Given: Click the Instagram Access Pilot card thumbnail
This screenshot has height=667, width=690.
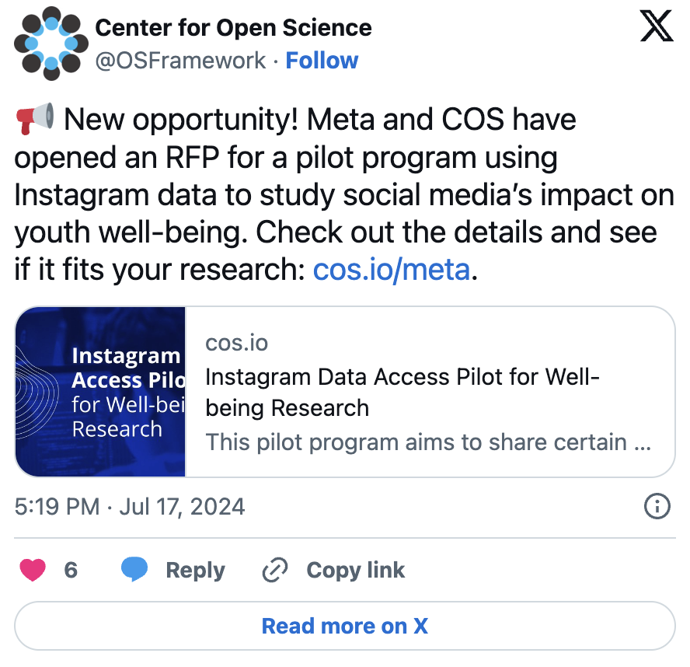Looking at the screenshot, I should pos(100,391).
